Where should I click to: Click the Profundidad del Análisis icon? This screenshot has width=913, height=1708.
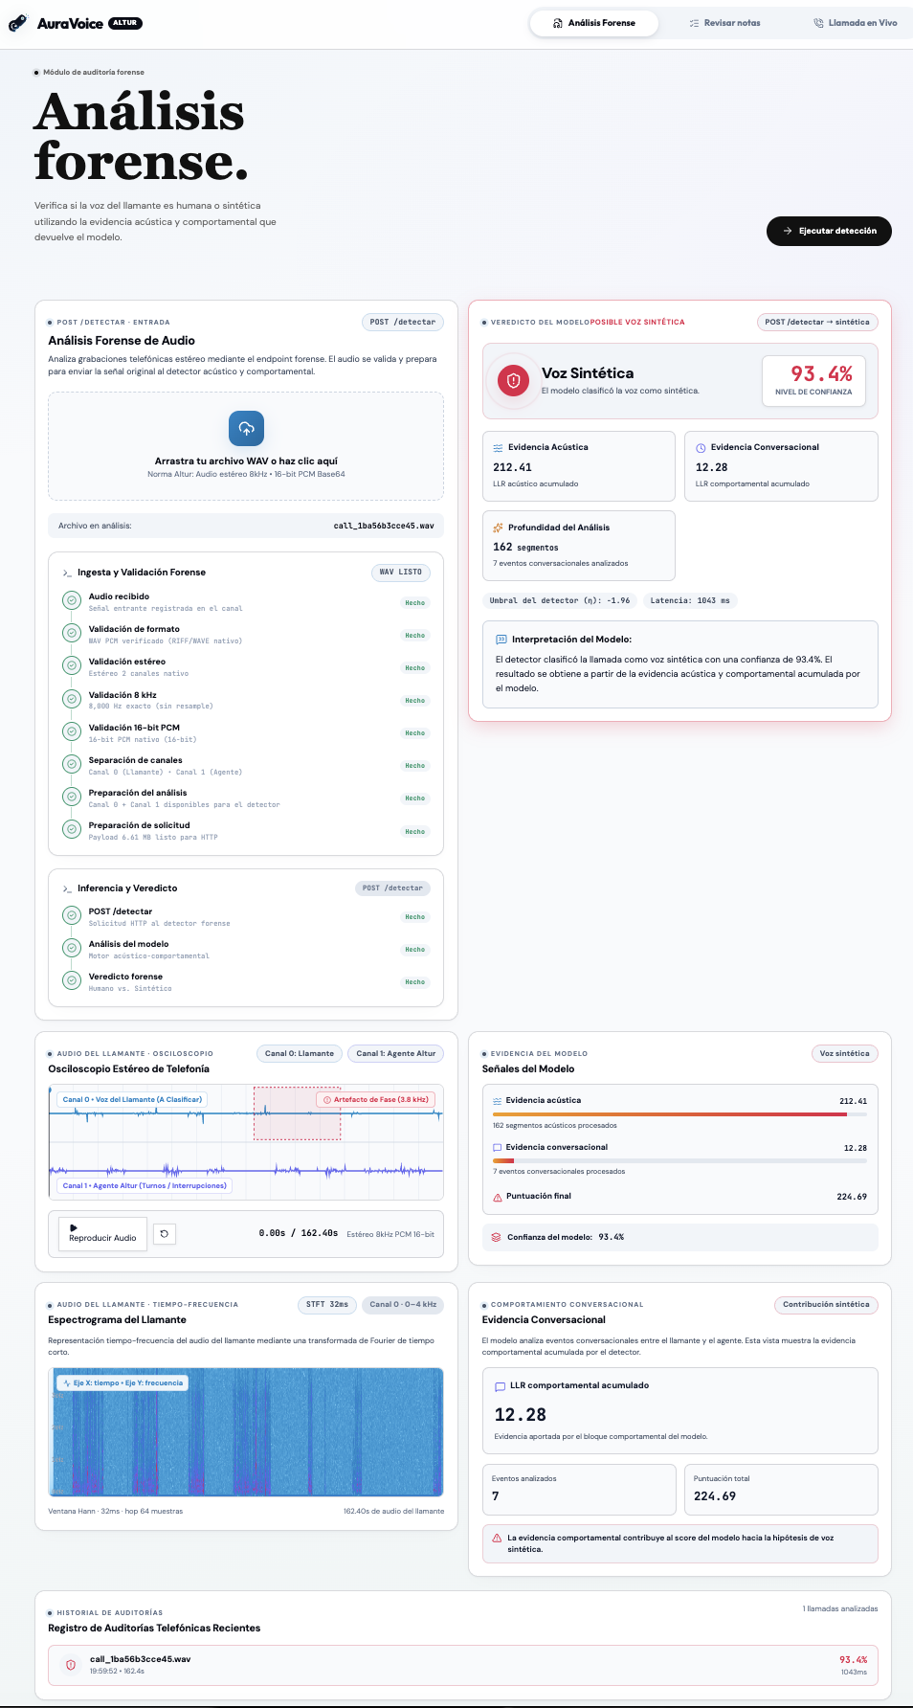tap(498, 528)
